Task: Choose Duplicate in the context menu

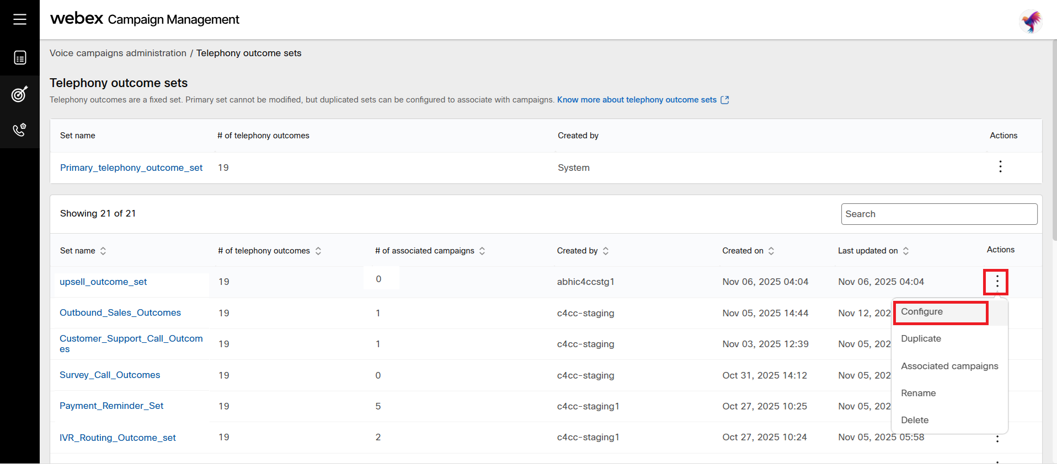Action: coord(921,339)
